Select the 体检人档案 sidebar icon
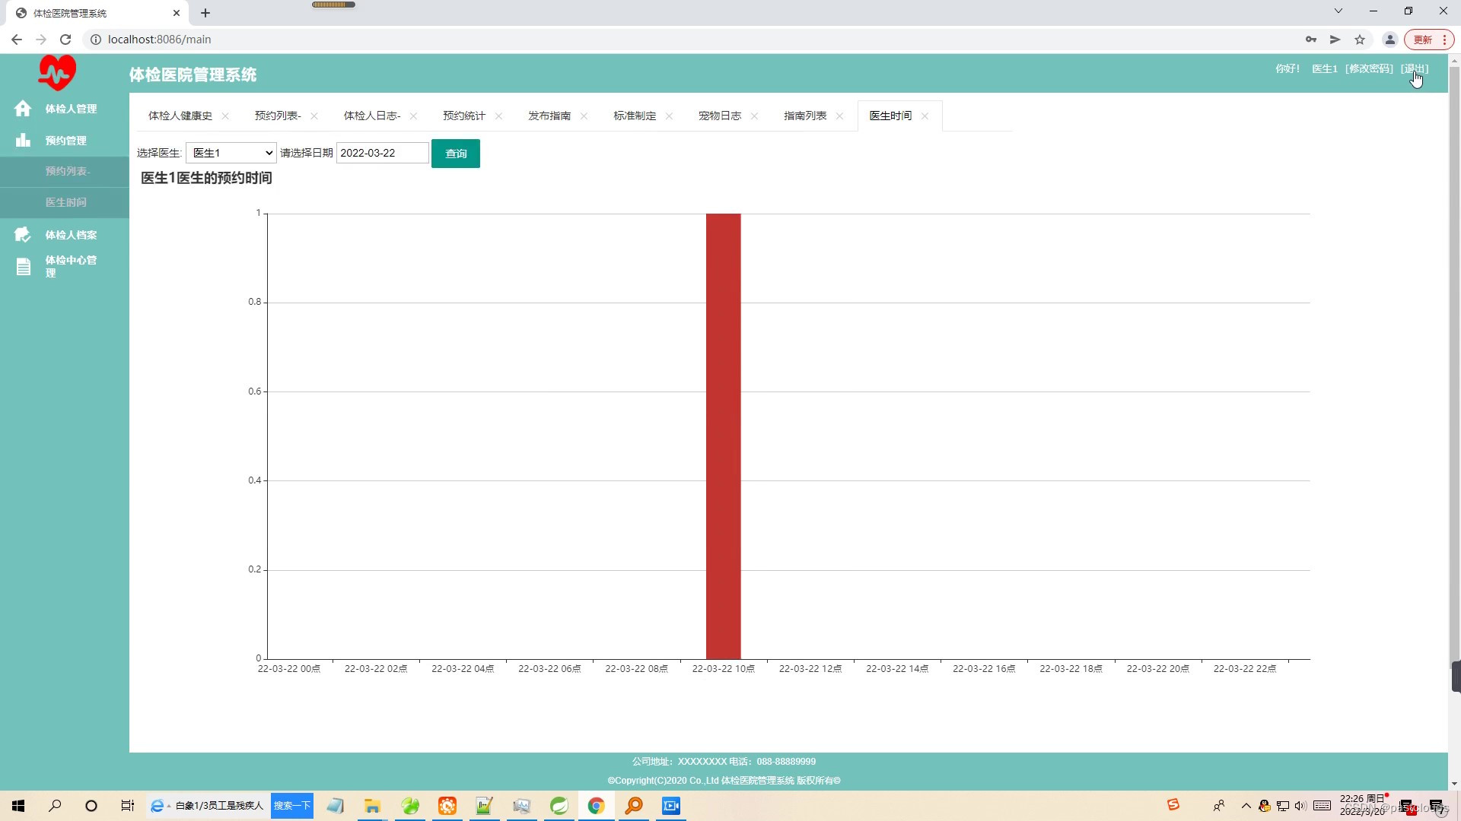 23,234
